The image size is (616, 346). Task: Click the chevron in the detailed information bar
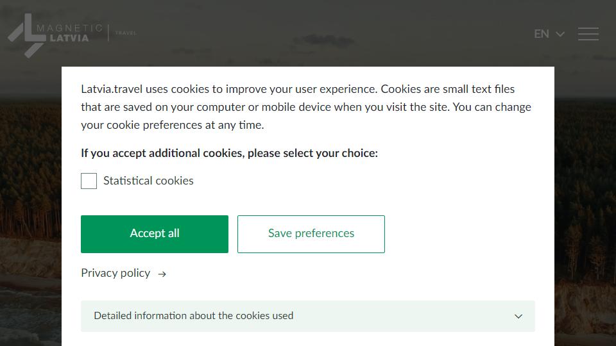point(518,316)
